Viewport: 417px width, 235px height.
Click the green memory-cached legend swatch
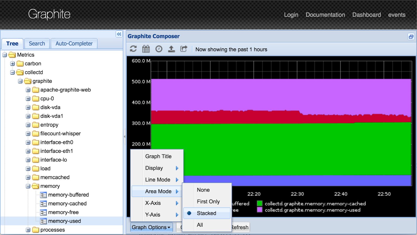(x=260, y=204)
